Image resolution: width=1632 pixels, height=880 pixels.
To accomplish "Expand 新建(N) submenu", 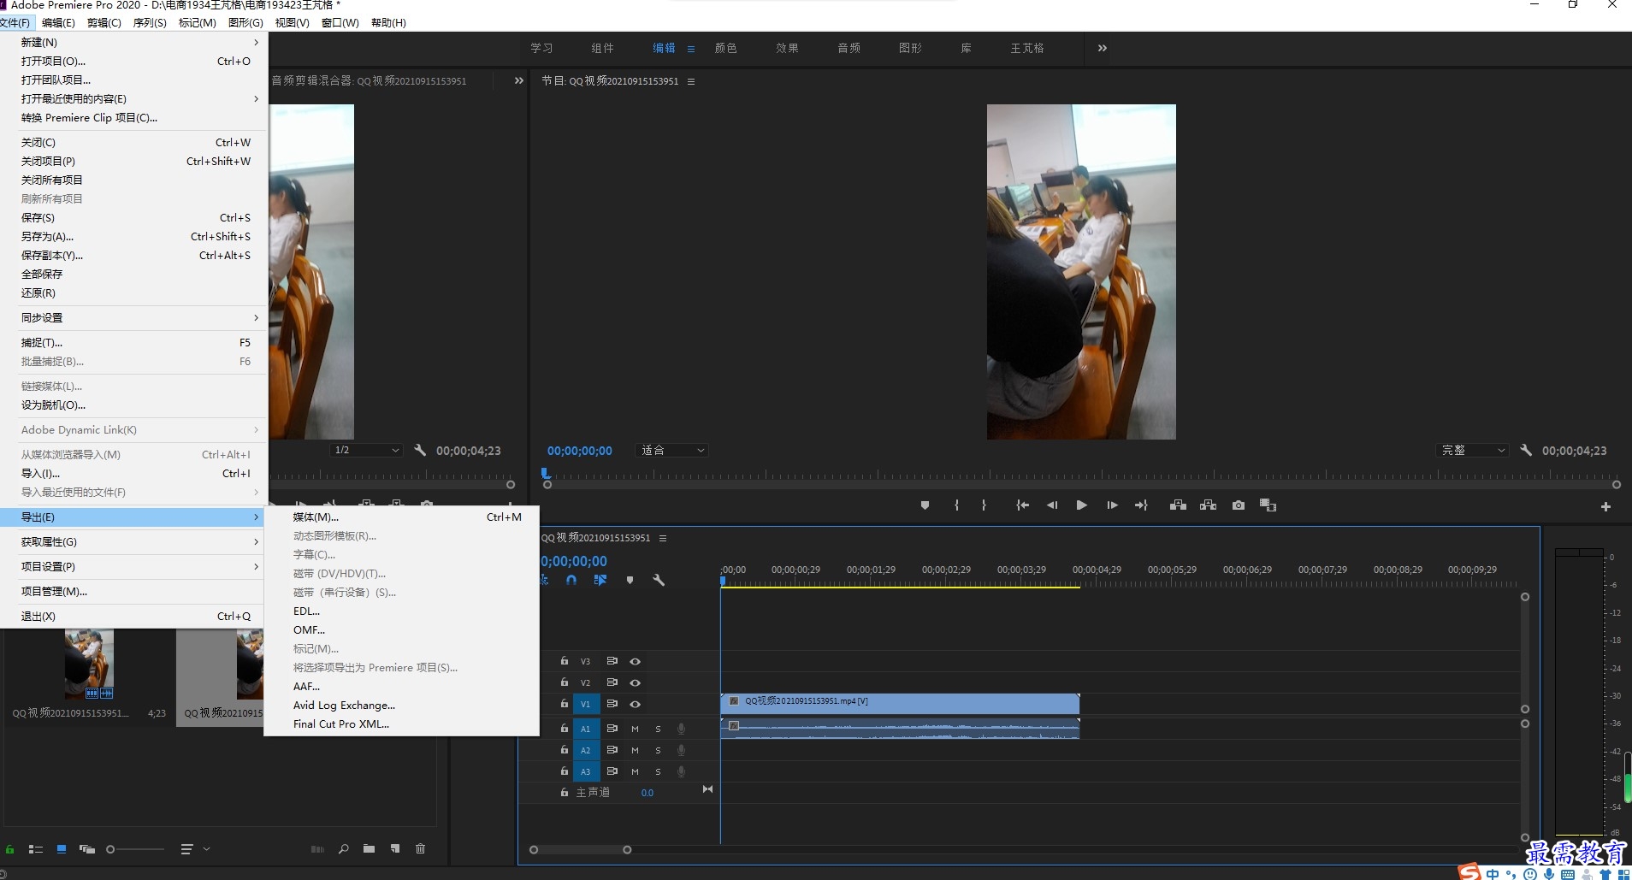I will point(134,42).
